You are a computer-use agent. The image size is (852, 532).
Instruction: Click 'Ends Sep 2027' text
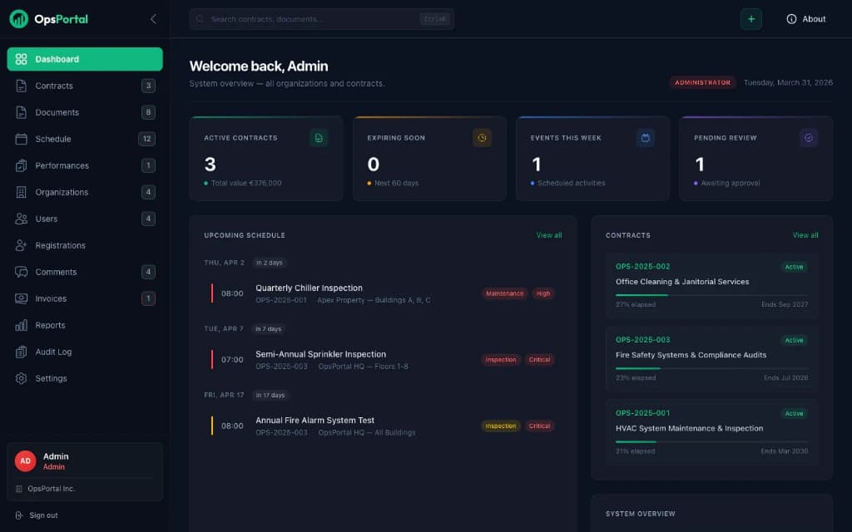pyautogui.click(x=785, y=304)
